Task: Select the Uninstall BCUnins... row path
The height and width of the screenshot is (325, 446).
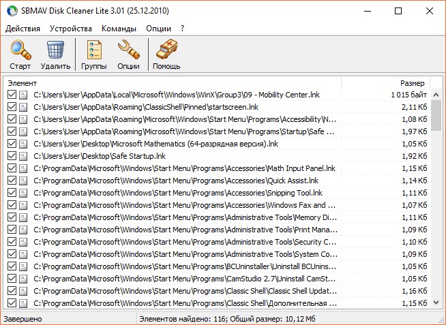Action: tap(185, 266)
